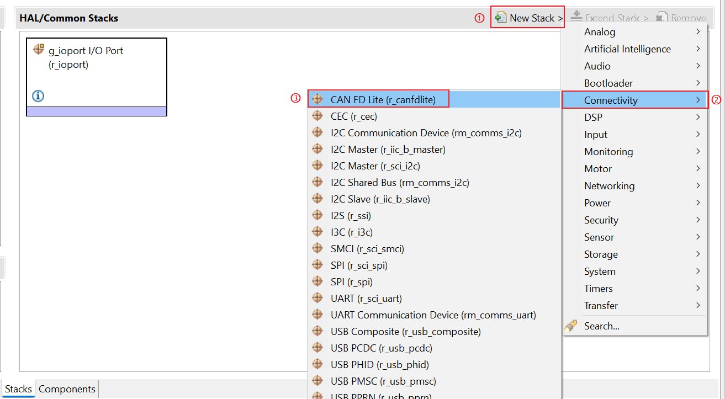Image resolution: width=725 pixels, height=399 pixels.
Task: Expand the Analog submenu arrow
Action: tap(698, 32)
